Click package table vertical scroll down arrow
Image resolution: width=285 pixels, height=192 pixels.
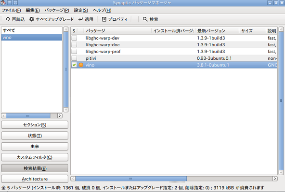281,172
